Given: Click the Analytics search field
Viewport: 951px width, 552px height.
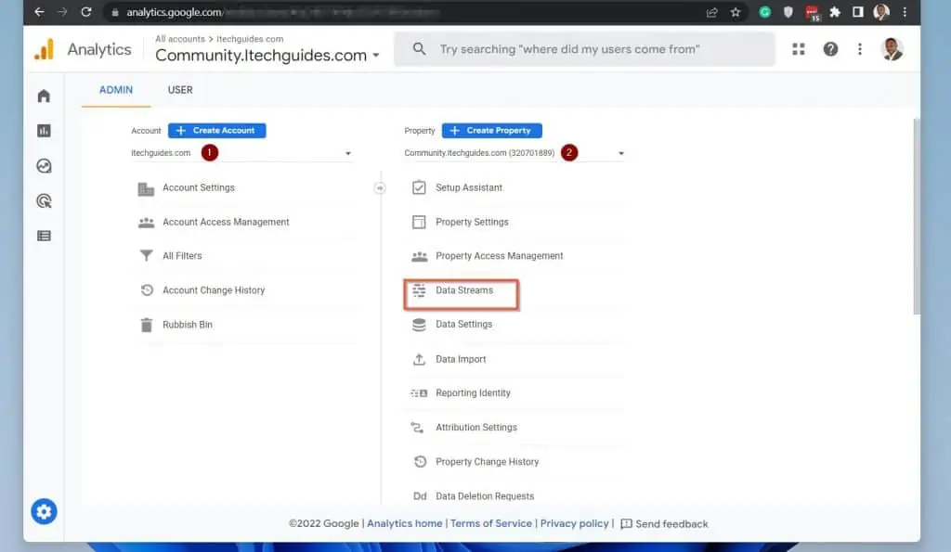Looking at the screenshot, I should click(585, 49).
